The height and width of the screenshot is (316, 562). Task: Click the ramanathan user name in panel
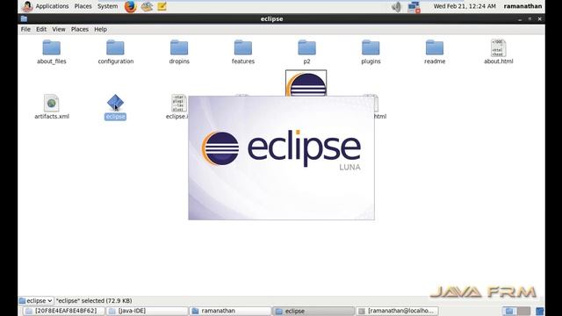(522, 6)
